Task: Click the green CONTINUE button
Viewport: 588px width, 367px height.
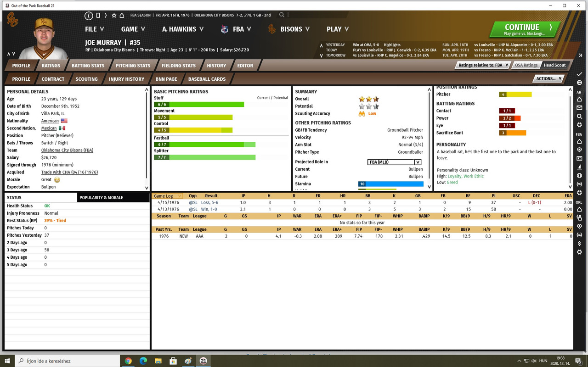Action: pos(525,29)
